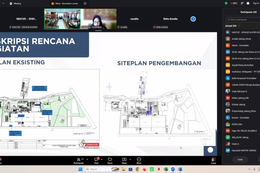Image resolution: width=260 pixels, height=173 pixels.
Task: Click the Participants (24) panel title
Action: point(248,12)
